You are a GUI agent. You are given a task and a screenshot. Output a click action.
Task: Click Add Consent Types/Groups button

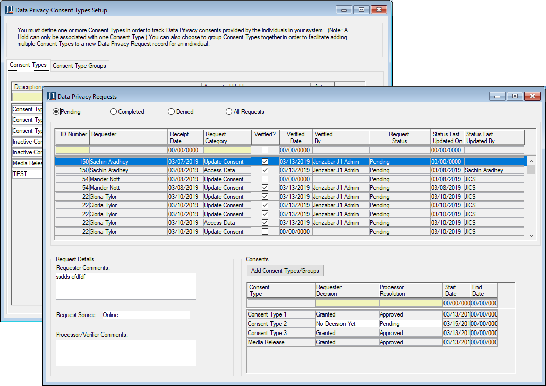coord(285,271)
